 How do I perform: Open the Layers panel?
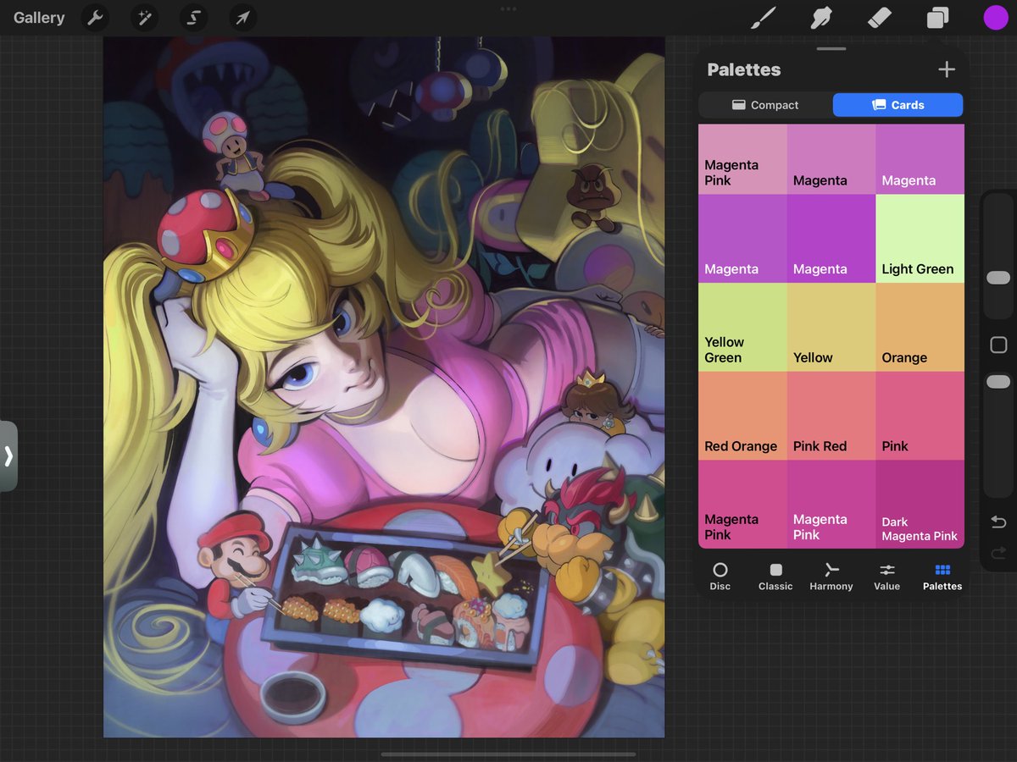[x=937, y=18]
